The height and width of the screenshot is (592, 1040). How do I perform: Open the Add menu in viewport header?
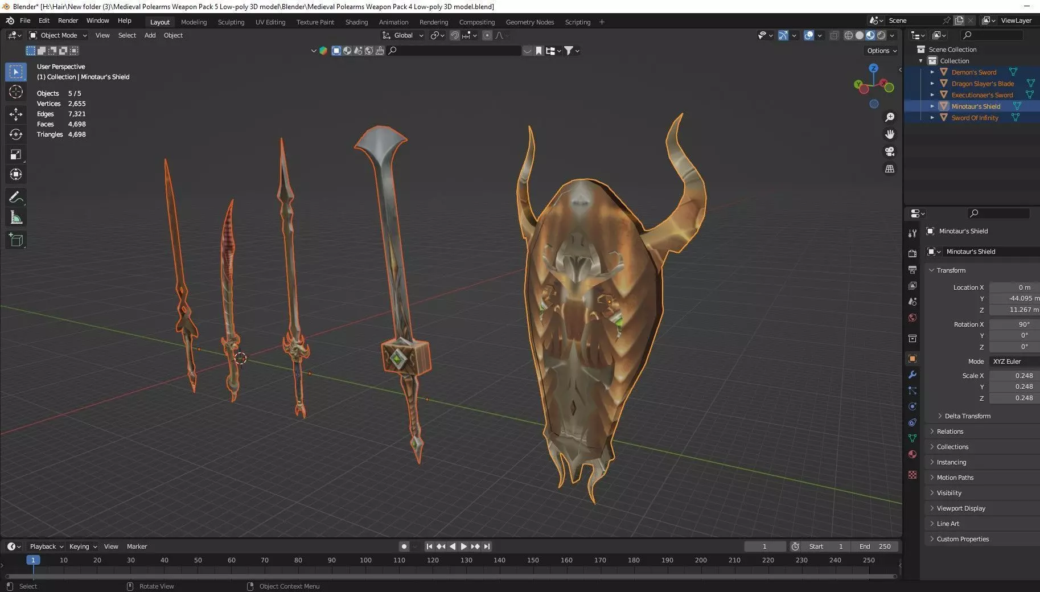pyautogui.click(x=150, y=35)
